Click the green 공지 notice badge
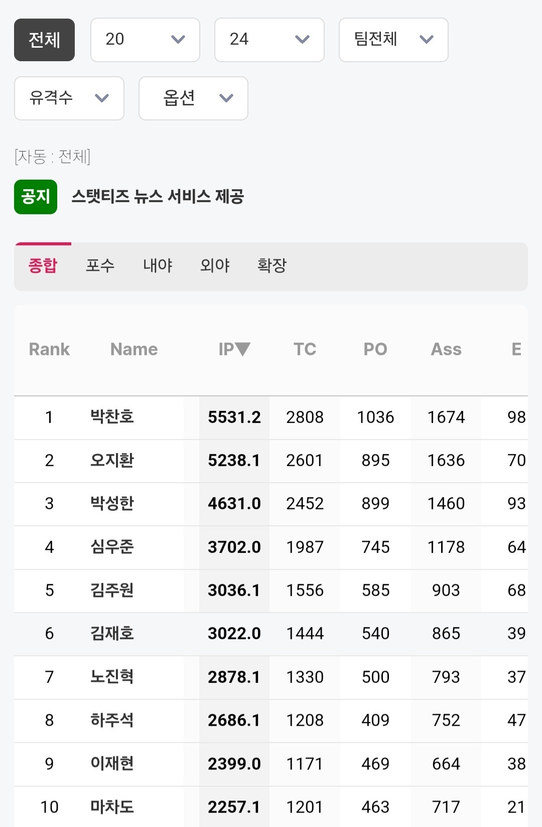 (36, 197)
